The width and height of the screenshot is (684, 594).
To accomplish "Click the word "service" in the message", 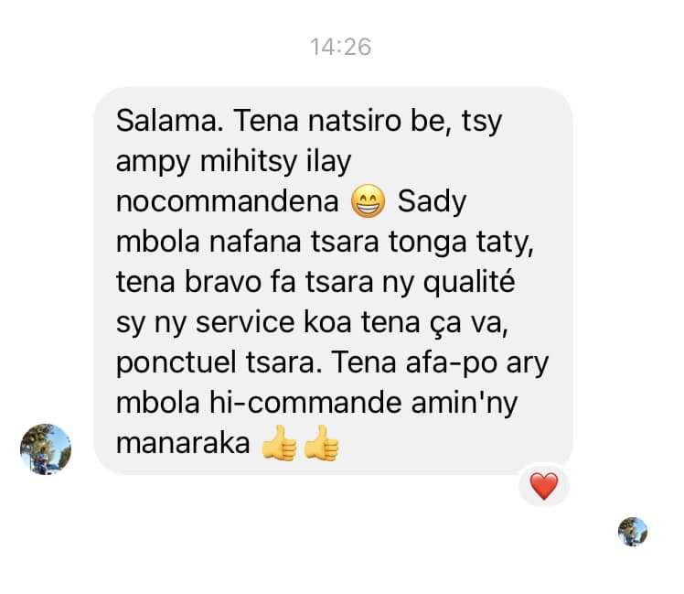I will pos(245,322).
